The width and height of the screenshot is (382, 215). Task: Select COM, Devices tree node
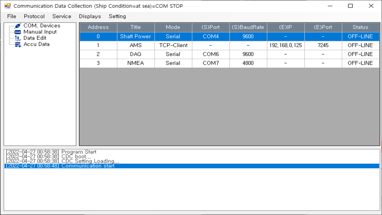pyautogui.click(x=42, y=26)
